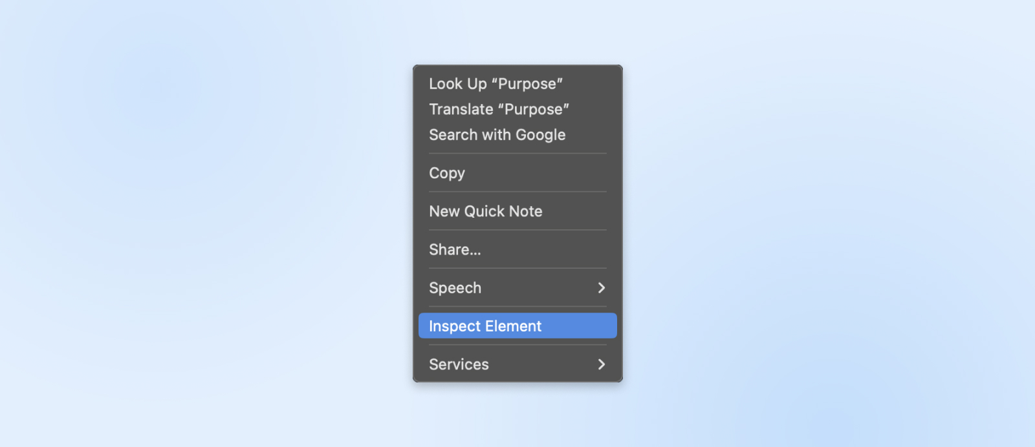This screenshot has height=447, width=1035.
Task: Open the Speech submenu
Action: (x=455, y=288)
